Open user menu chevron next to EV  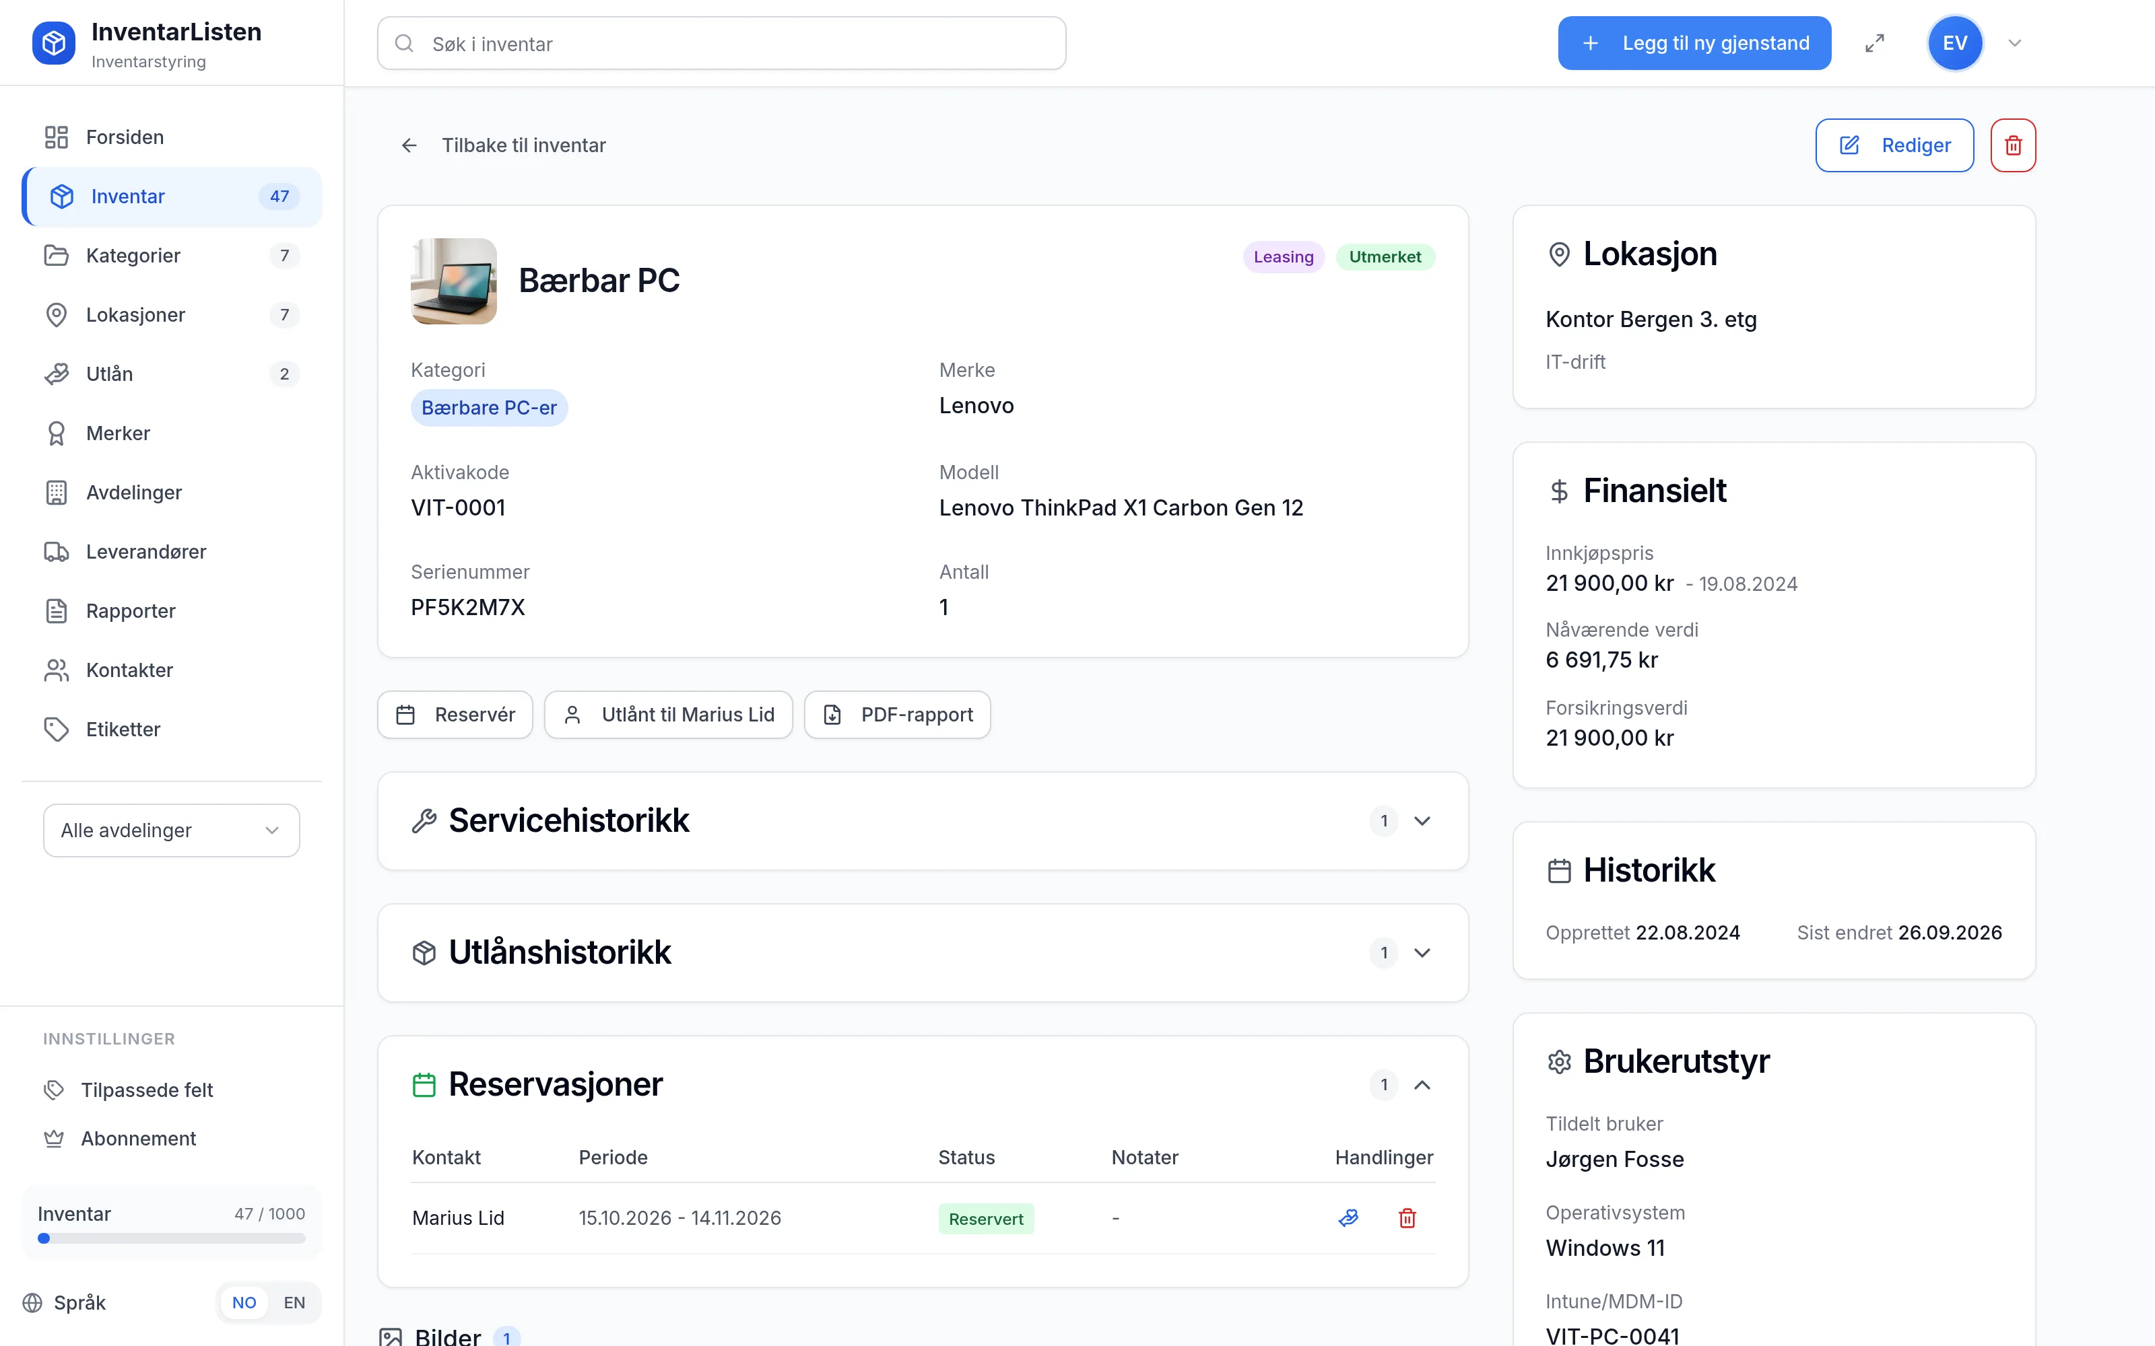tap(2014, 42)
